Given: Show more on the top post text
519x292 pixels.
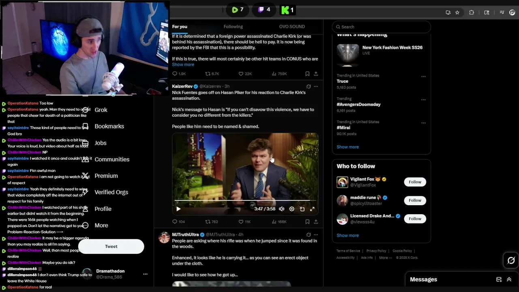Looking at the screenshot, I should (x=183, y=64).
